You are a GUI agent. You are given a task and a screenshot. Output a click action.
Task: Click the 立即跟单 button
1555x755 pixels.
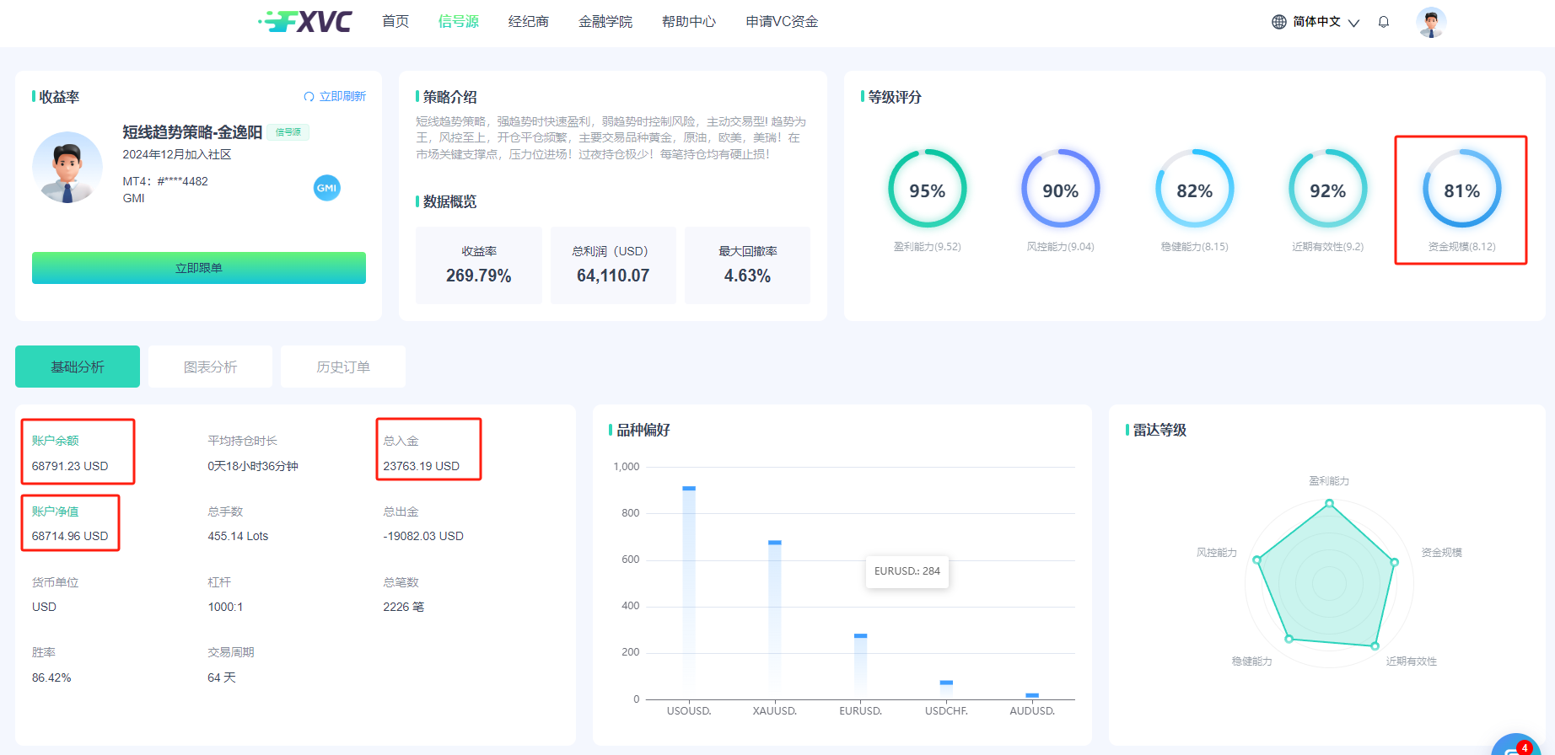point(199,268)
